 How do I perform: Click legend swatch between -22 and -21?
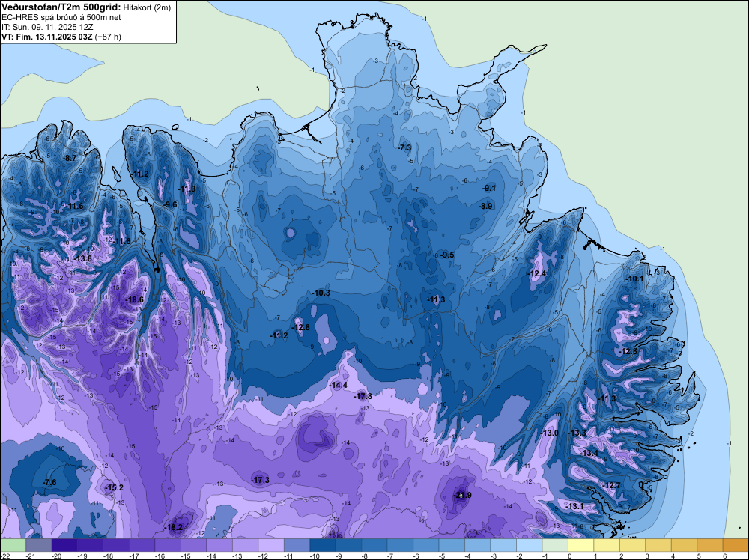13,545
